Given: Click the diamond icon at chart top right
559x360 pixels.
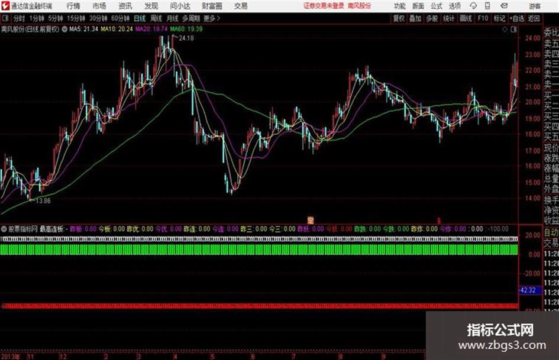Looking at the screenshot, I should tap(505, 30).
